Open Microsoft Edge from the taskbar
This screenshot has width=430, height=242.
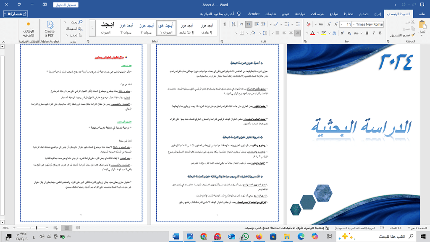(x=301, y=236)
